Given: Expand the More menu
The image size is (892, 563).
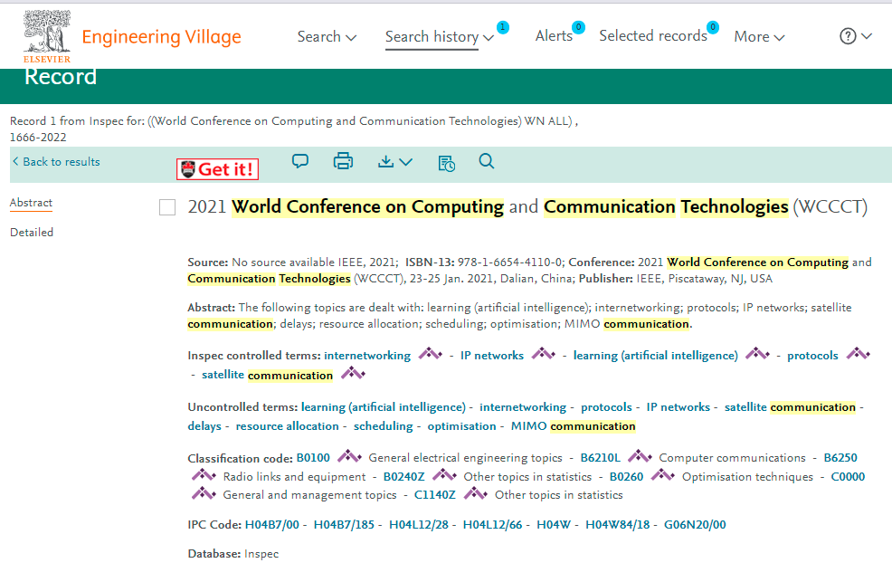Looking at the screenshot, I should pyautogui.click(x=759, y=37).
